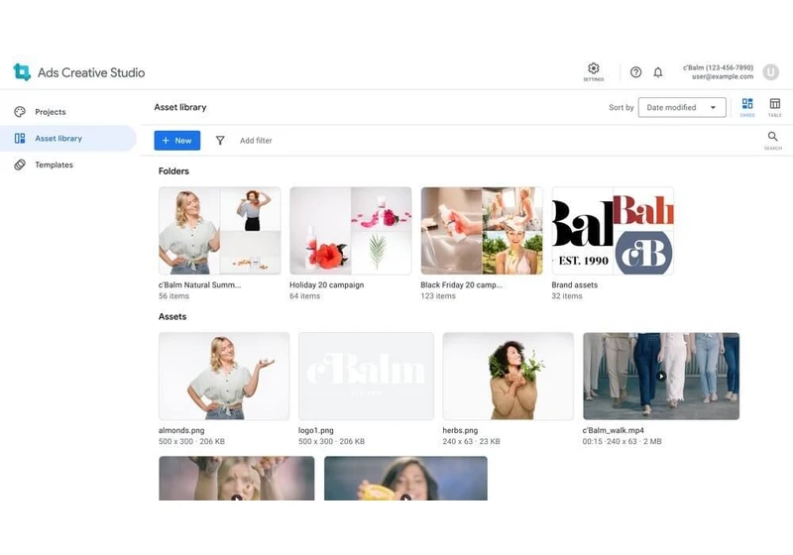This screenshot has height=555, width=793.
Task: Click the c'Balm (123-456-7890) account name
Action: pyautogui.click(x=718, y=67)
